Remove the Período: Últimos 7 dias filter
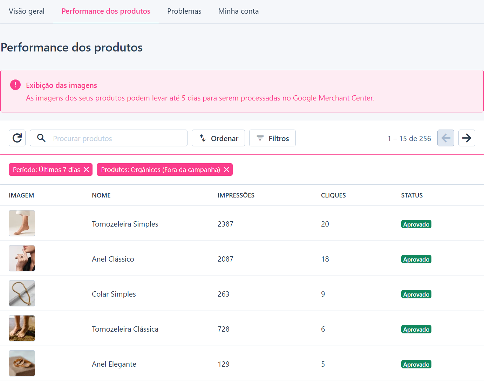The height and width of the screenshot is (381, 484). click(87, 169)
